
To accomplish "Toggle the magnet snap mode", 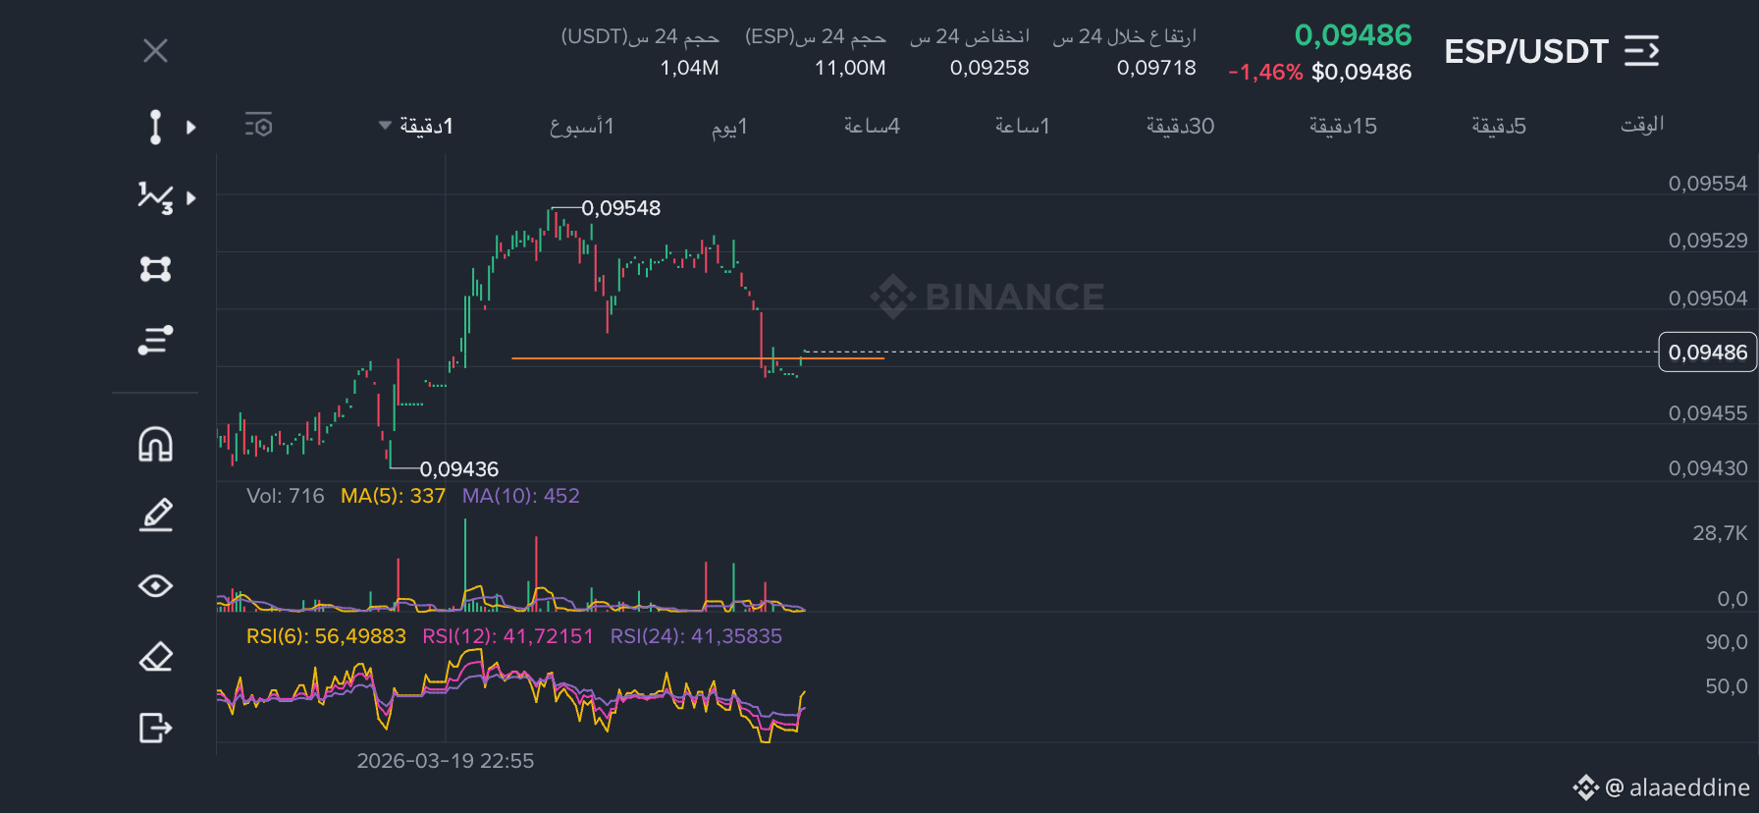I will 155,444.
